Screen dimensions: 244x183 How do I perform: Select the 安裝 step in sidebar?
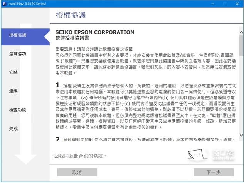tap(13, 72)
